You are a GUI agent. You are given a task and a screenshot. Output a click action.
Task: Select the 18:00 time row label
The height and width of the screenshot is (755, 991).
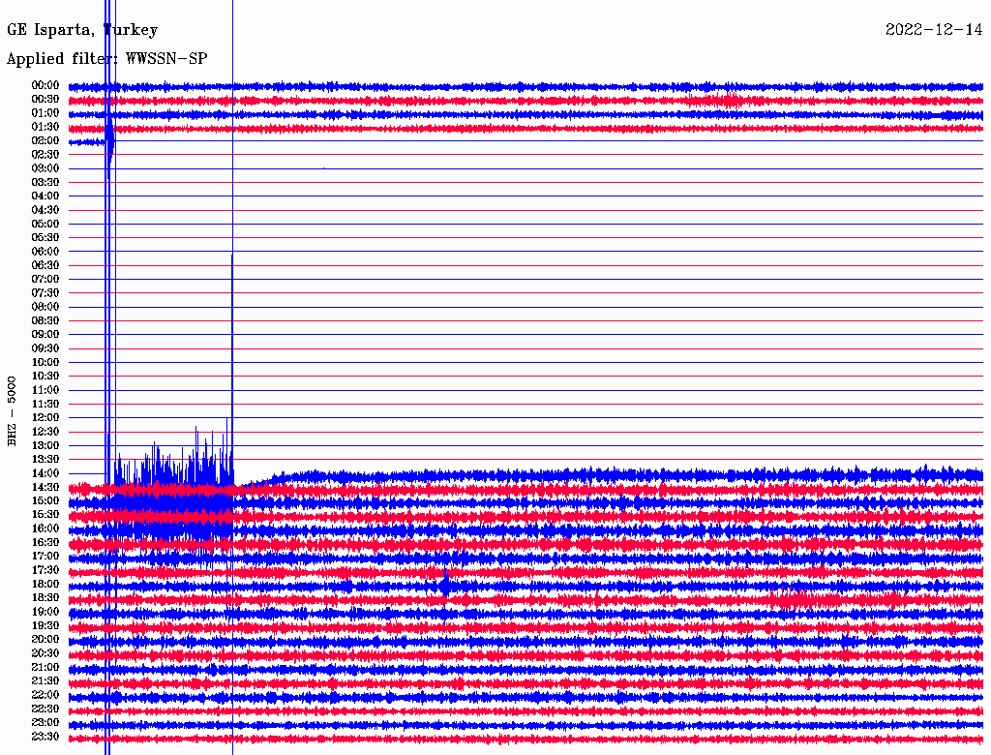pyautogui.click(x=45, y=584)
